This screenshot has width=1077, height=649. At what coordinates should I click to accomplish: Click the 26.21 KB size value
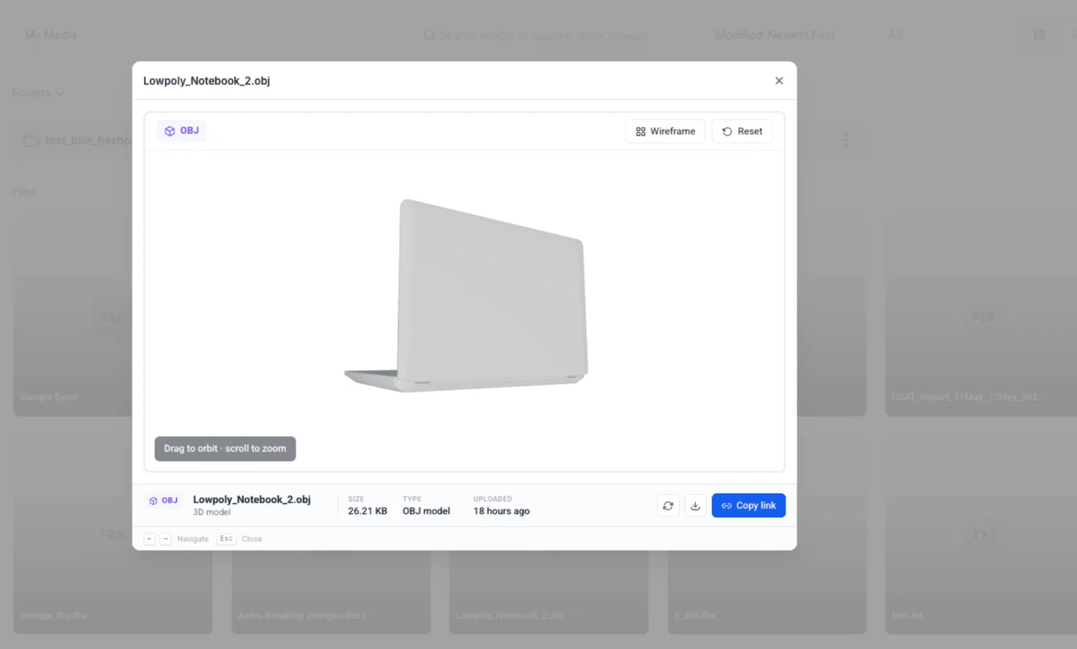click(x=367, y=511)
